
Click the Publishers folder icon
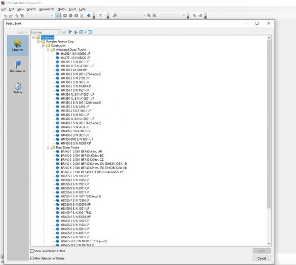click(x=38, y=38)
